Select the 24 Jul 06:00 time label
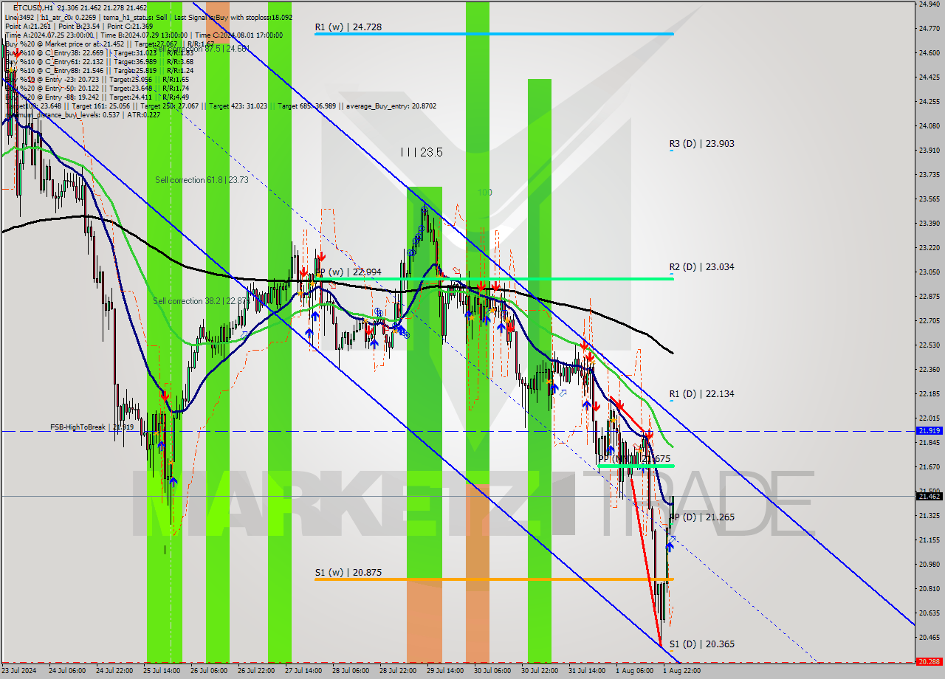The width and height of the screenshot is (945, 679). coord(66,672)
